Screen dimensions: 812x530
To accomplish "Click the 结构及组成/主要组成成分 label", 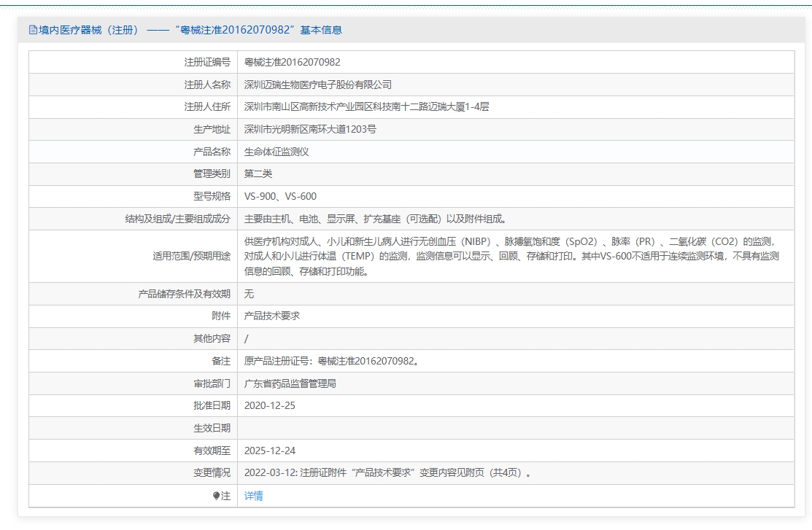I will point(177,219).
